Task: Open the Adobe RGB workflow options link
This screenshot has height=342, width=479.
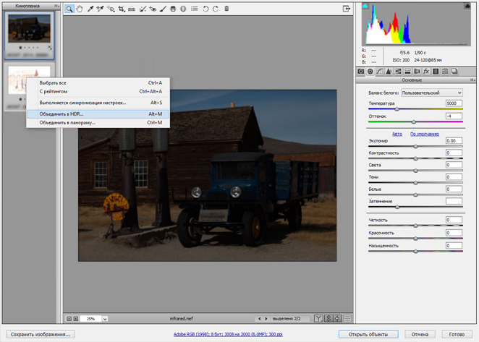Action: click(x=228, y=334)
